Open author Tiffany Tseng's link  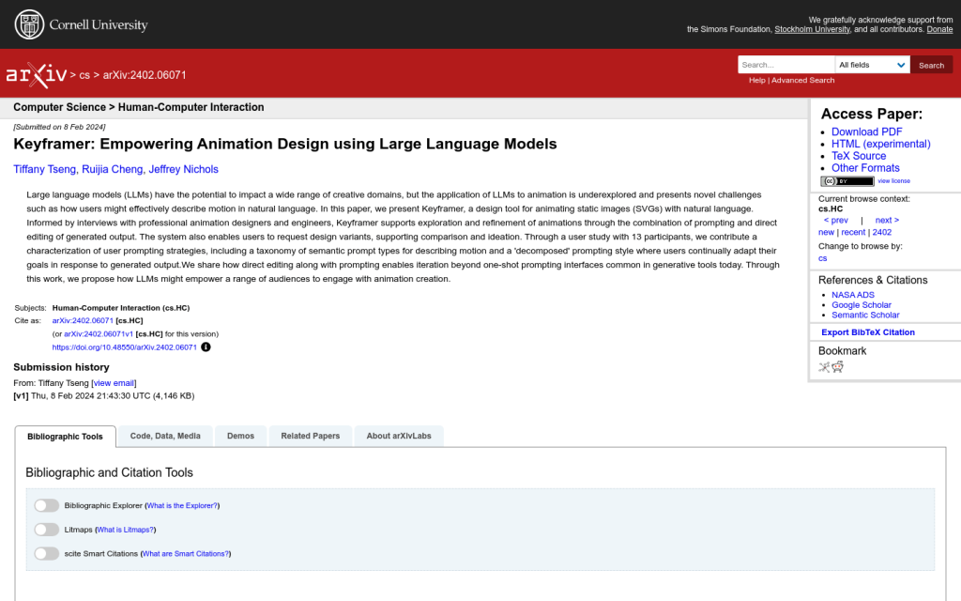point(45,170)
